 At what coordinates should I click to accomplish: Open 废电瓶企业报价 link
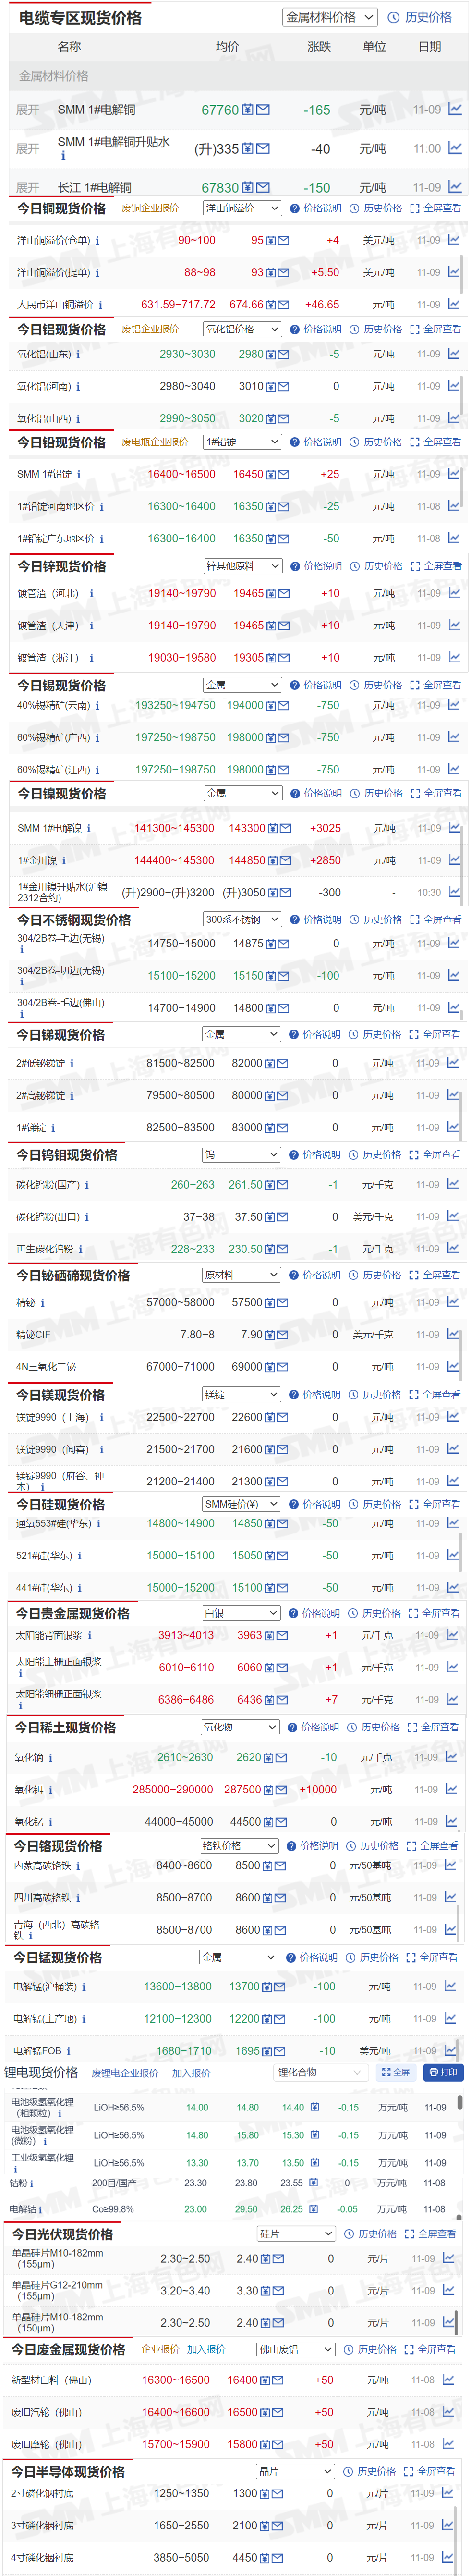(x=155, y=442)
